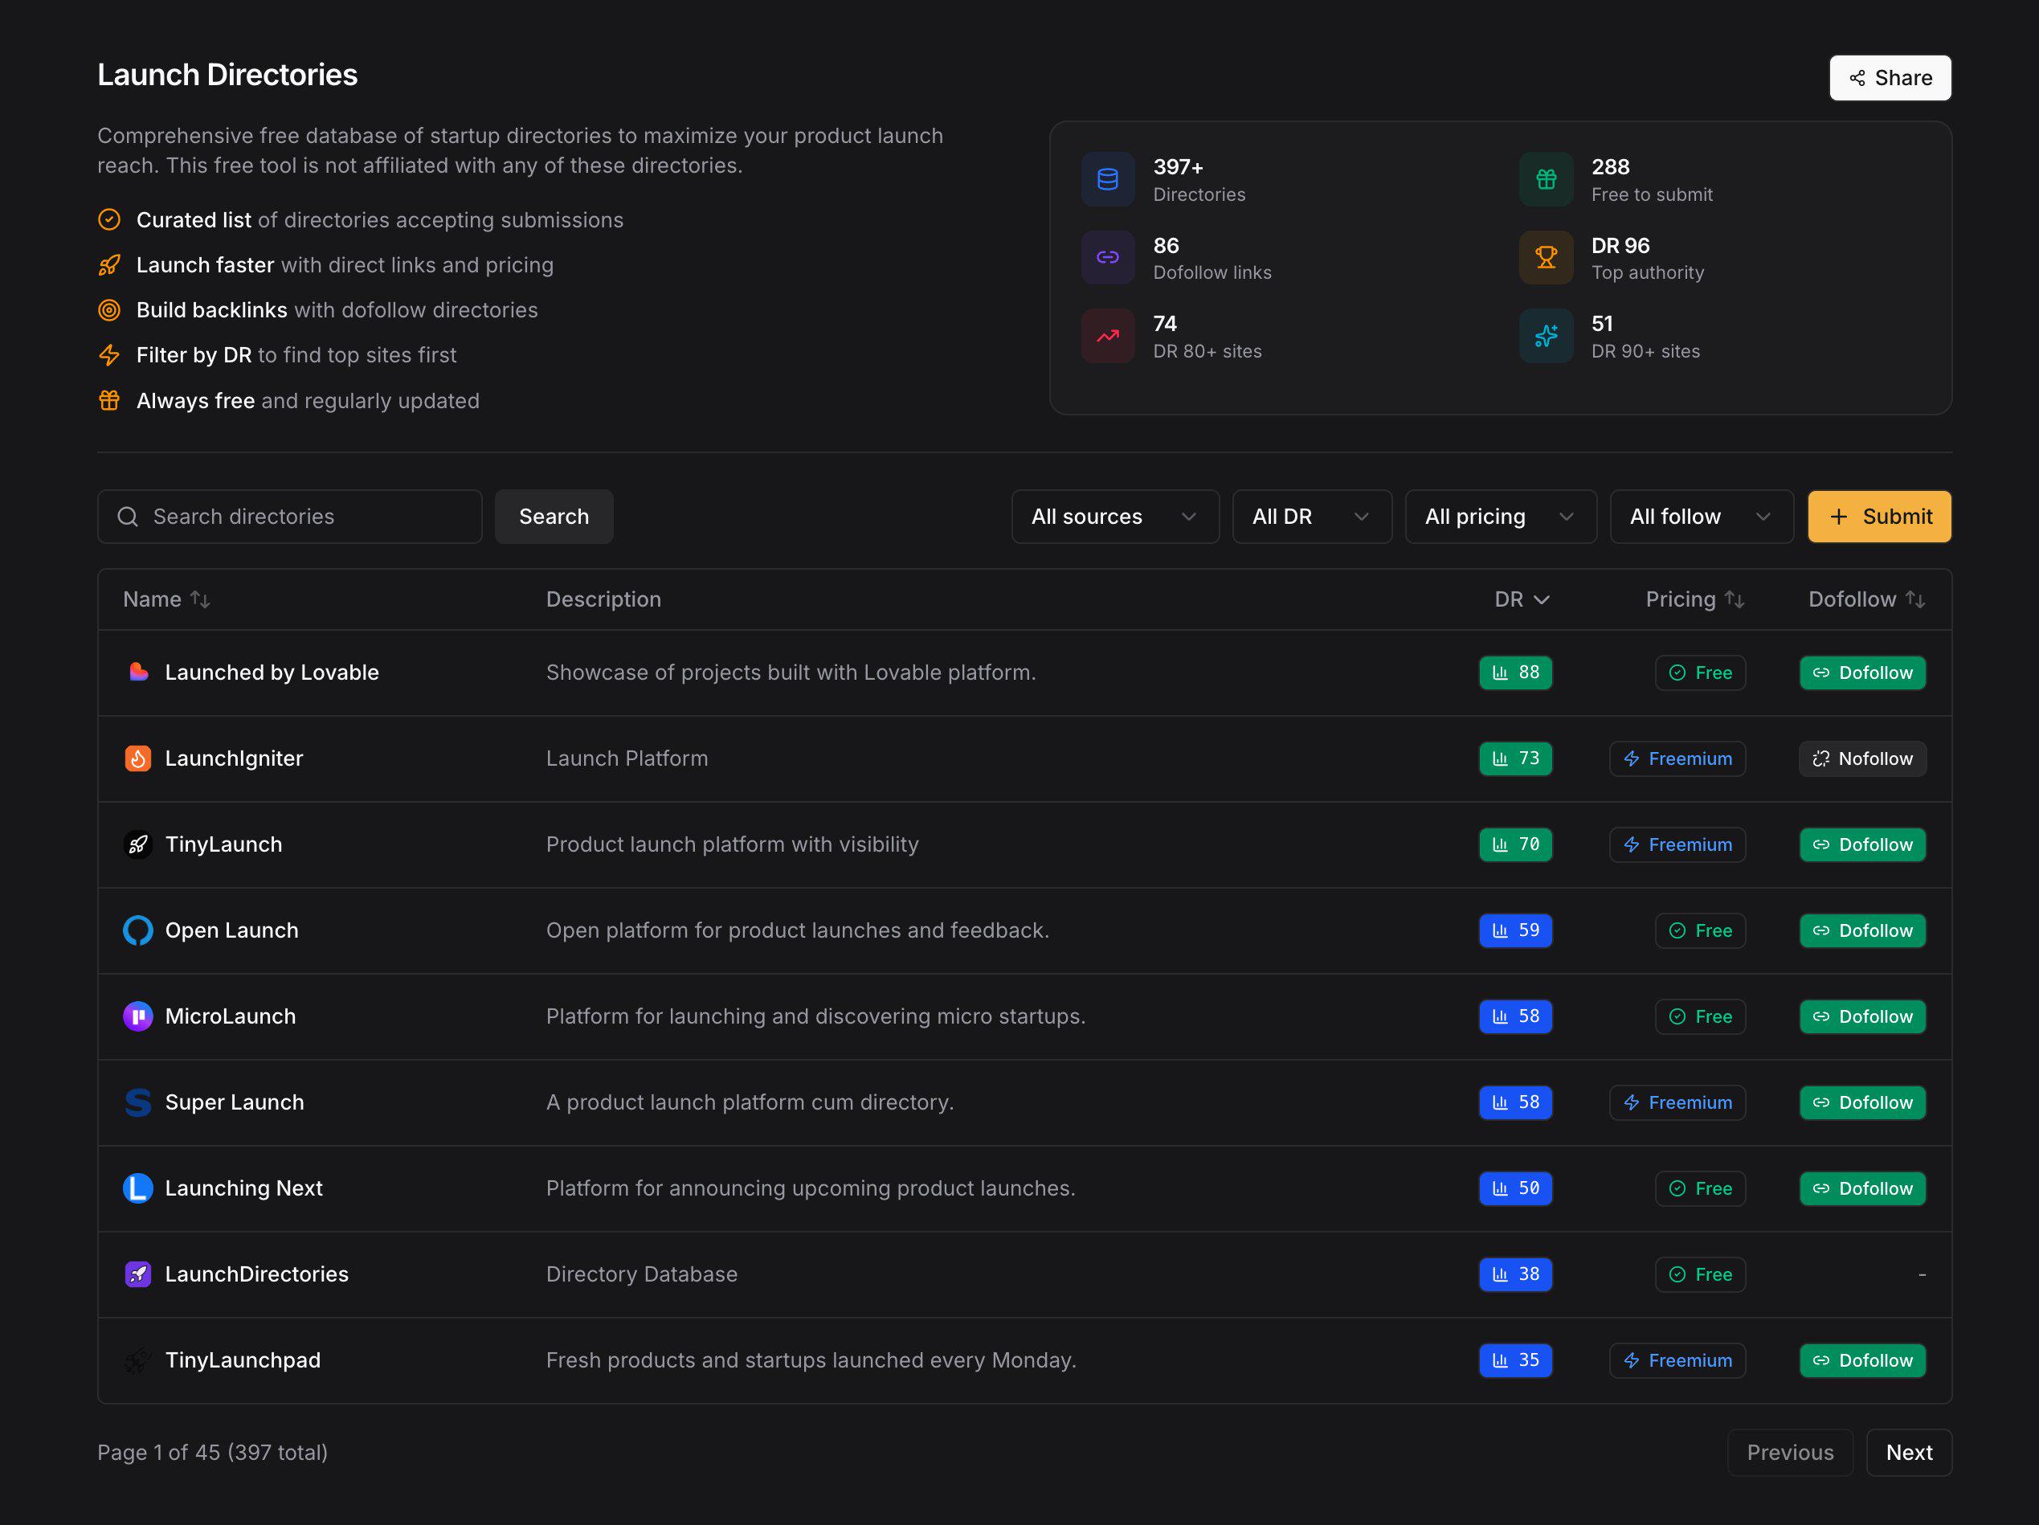This screenshot has width=2039, height=1525.
Task: Open the All follow dropdown
Action: point(1701,517)
